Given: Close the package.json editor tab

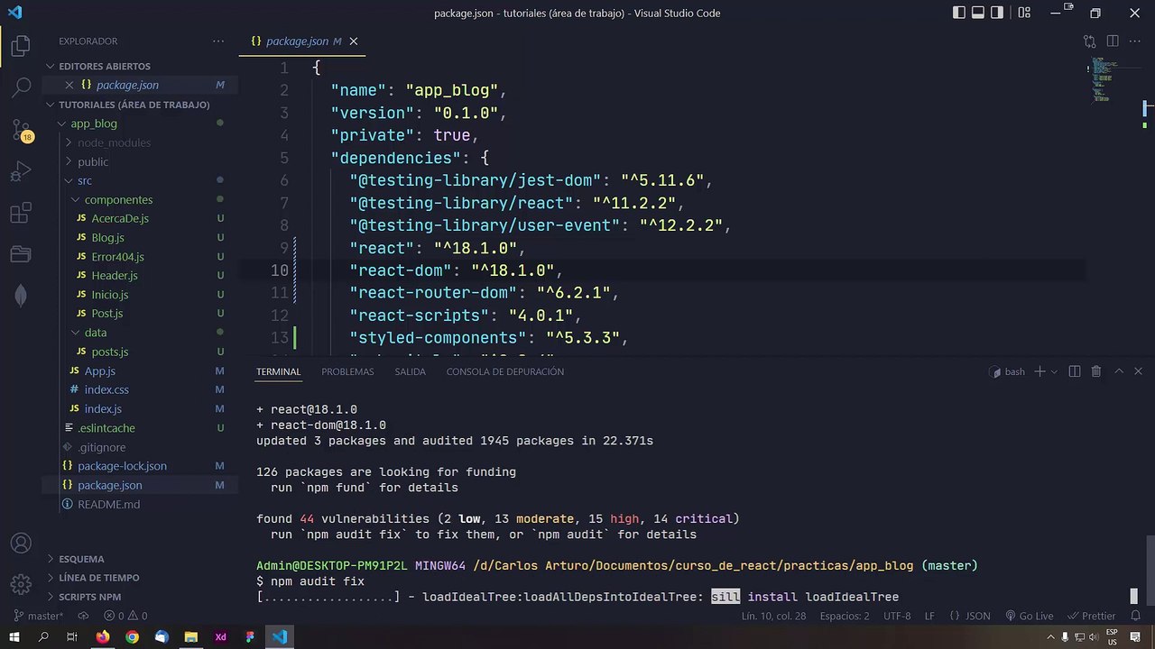Looking at the screenshot, I should click(x=354, y=41).
